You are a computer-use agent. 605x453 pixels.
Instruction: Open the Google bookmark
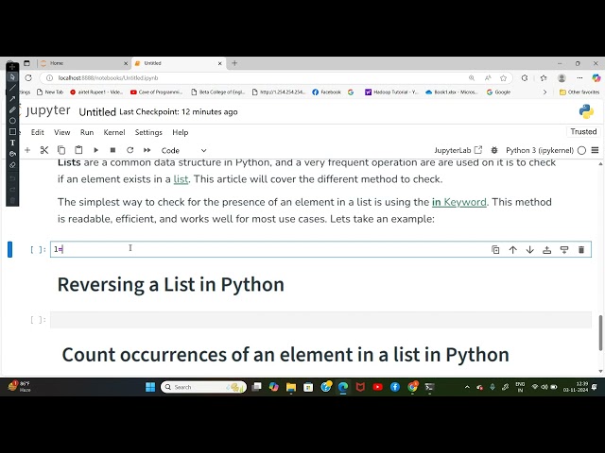click(x=498, y=92)
